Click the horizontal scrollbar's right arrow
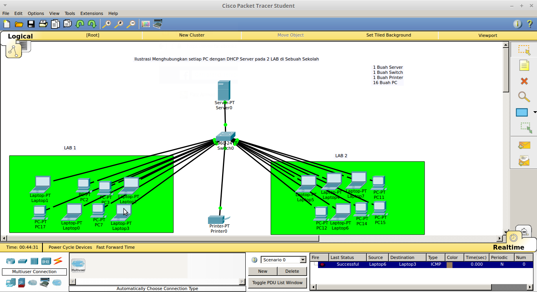The height and width of the screenshot is (292, 537). click(x=500, y=238)
